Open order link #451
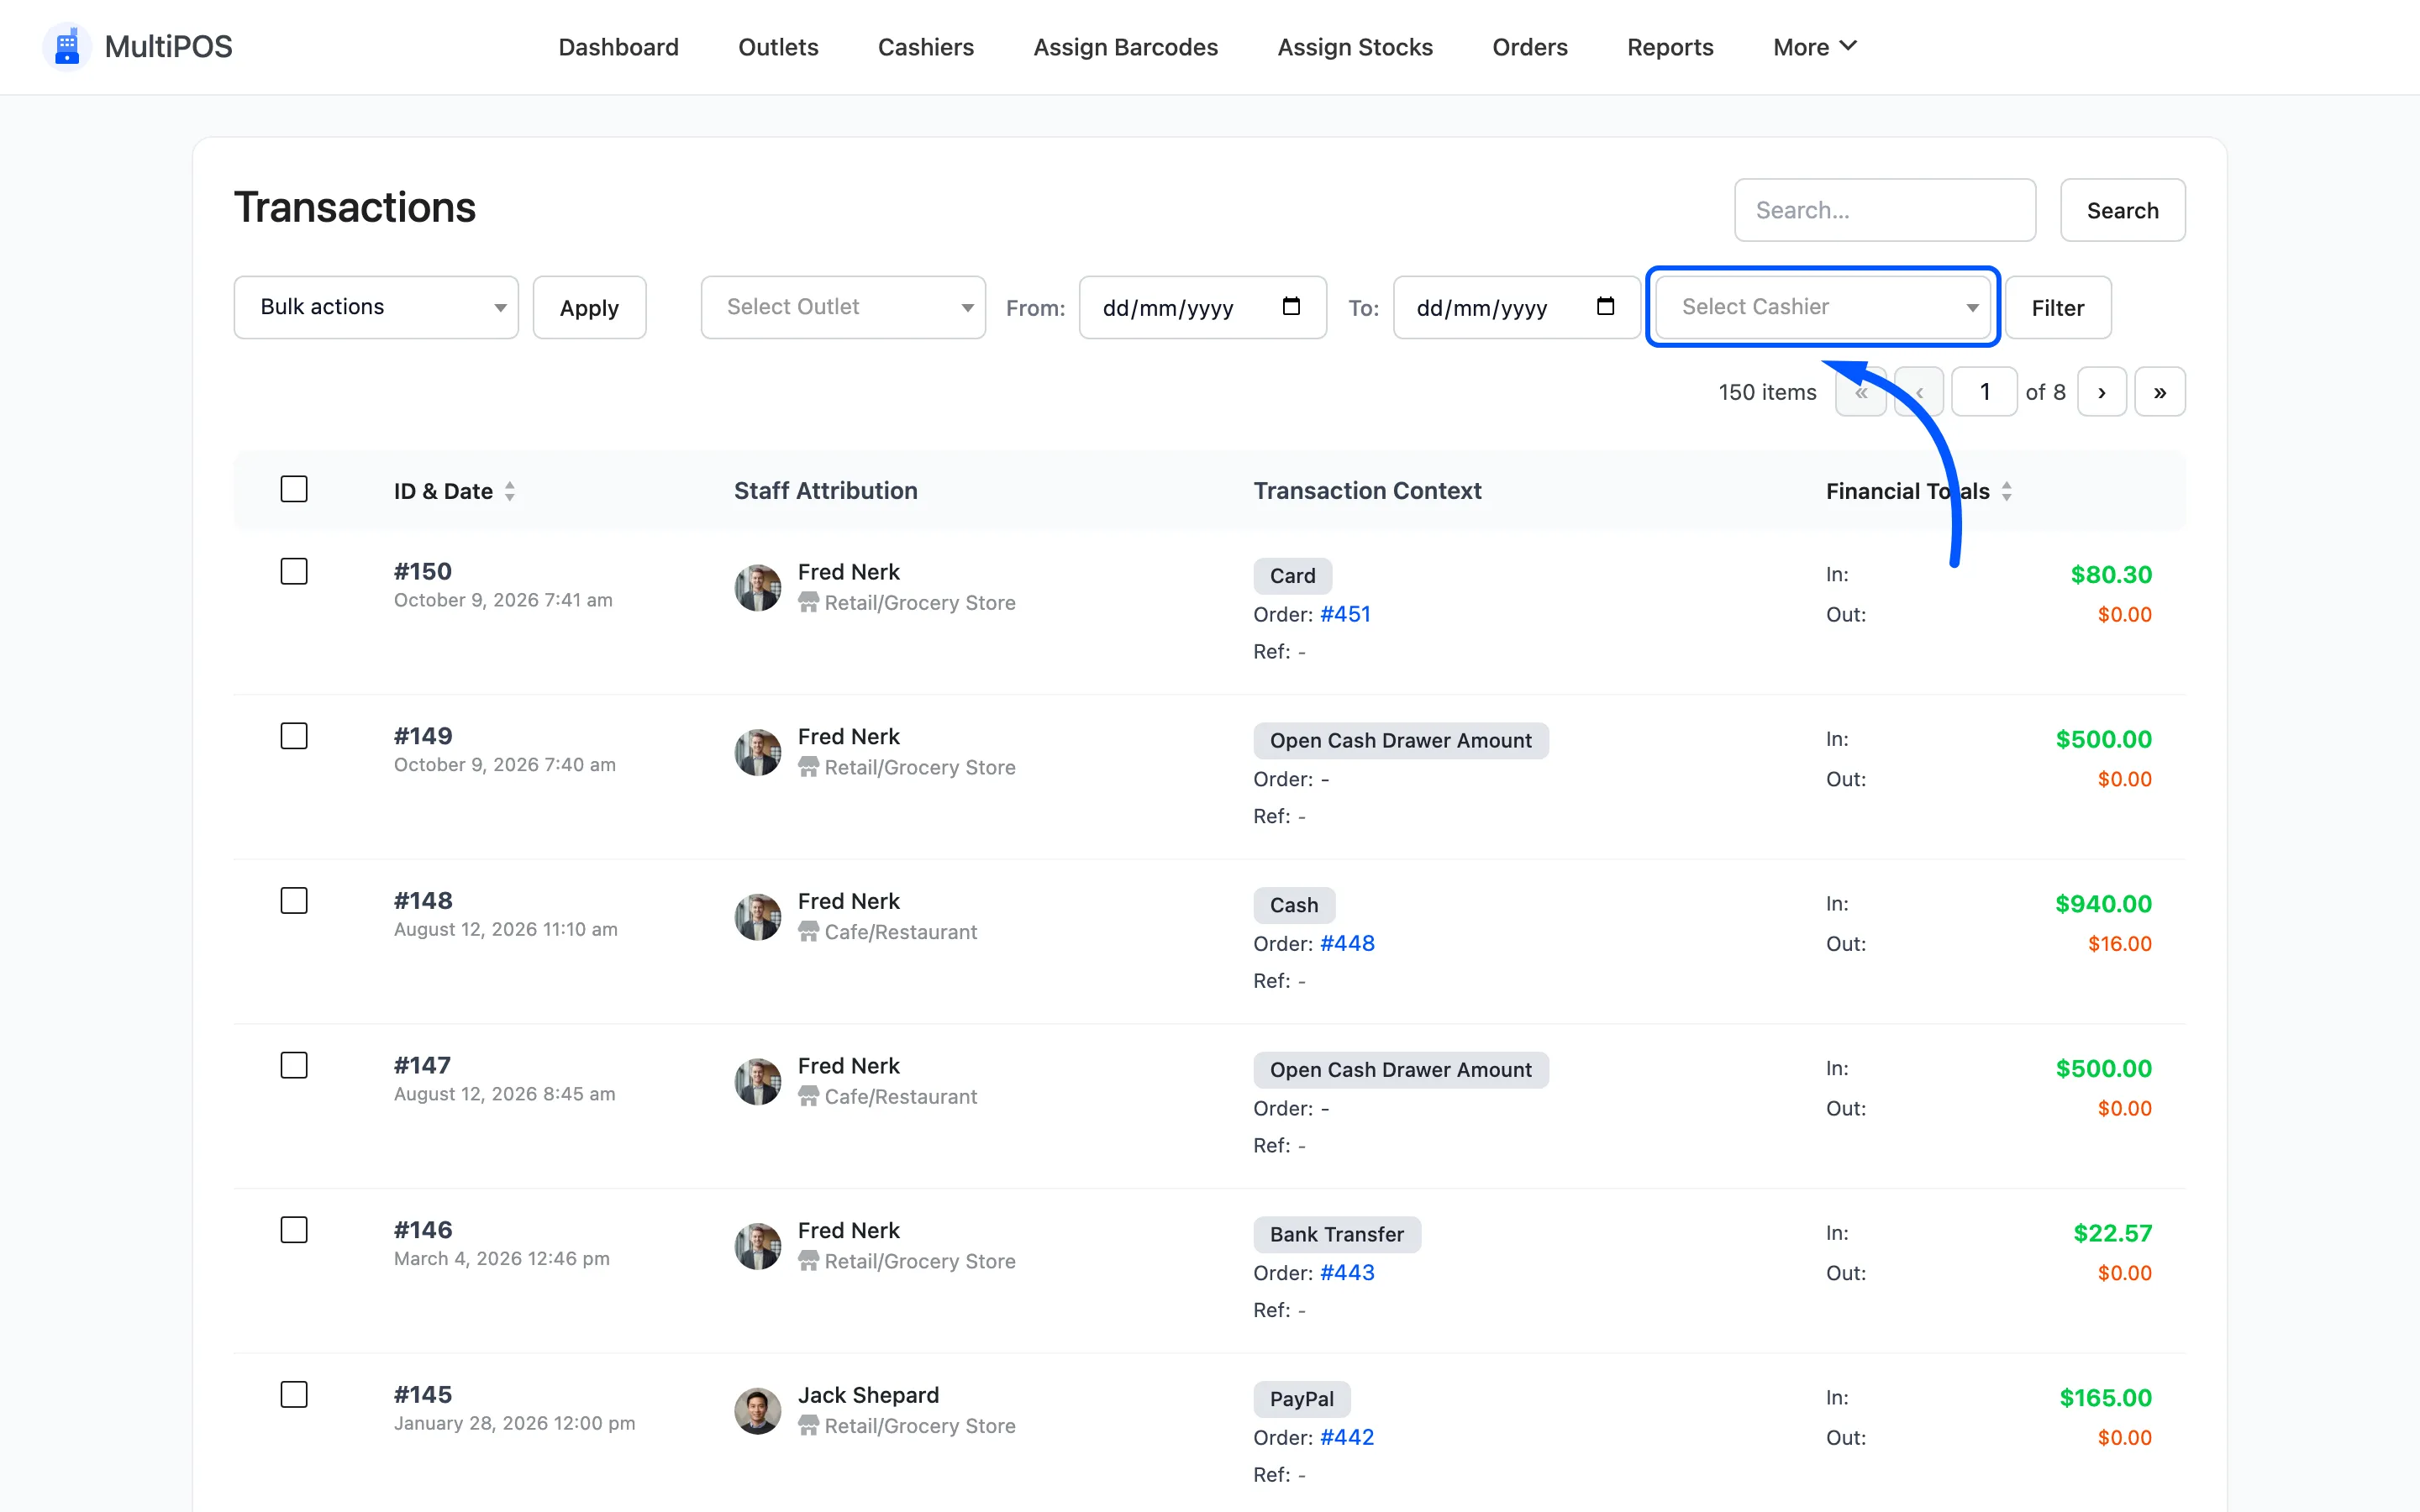 [1345, 614]
